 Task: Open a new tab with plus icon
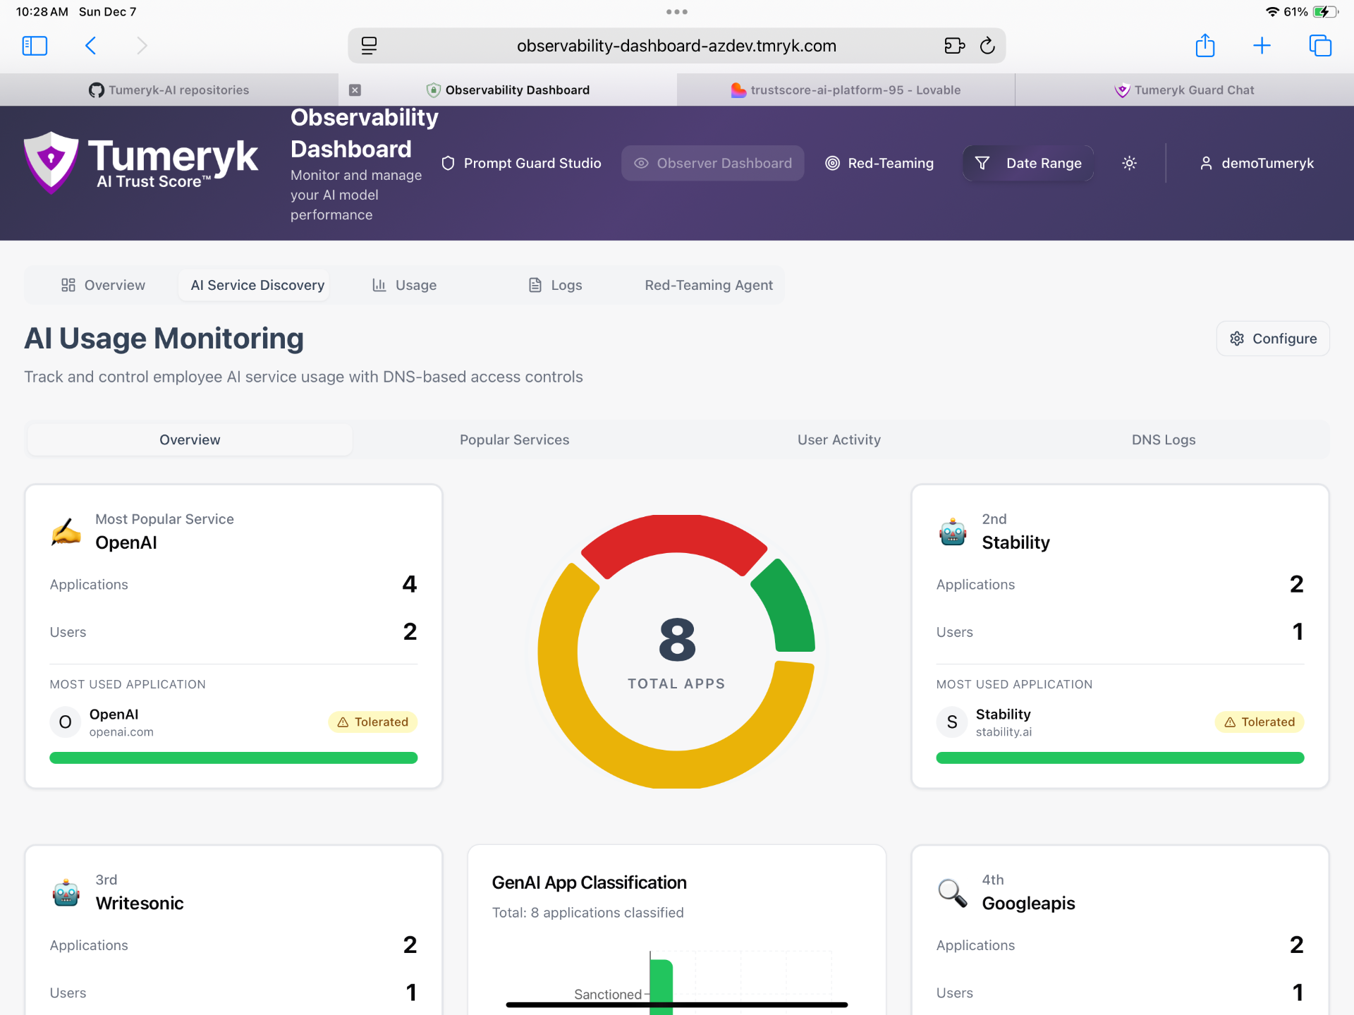pyautogui.click(x=1262, y=46)
